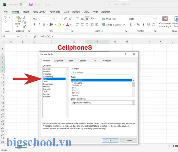Open the File menu
This screenshot has width=178, height=152.
[x=6, y=12]
